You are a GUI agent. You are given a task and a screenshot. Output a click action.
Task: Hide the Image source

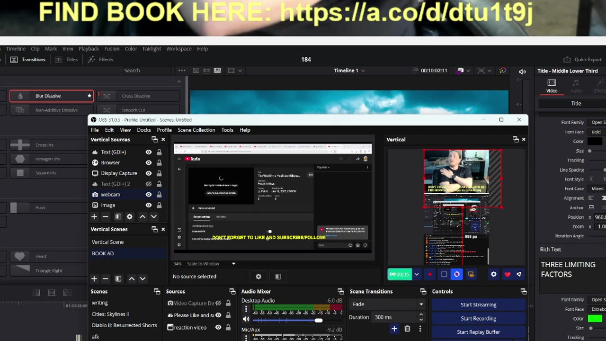(149, 205)
